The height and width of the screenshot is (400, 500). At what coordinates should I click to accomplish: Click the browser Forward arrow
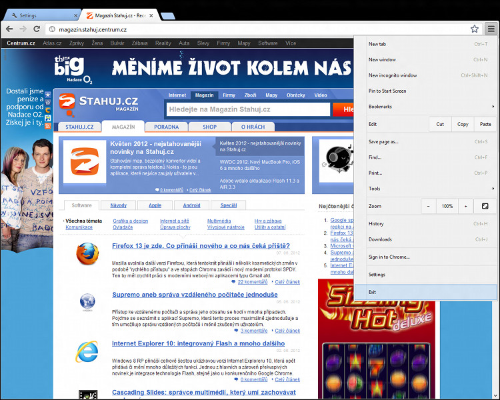point(23,29)
